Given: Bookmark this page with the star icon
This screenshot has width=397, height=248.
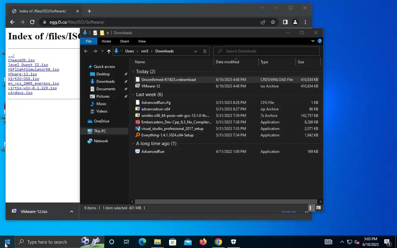Looking at the screenshot, I should (273, 22).
